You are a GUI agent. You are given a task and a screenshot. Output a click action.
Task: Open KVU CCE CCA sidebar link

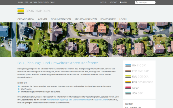(x=140, y=77)
